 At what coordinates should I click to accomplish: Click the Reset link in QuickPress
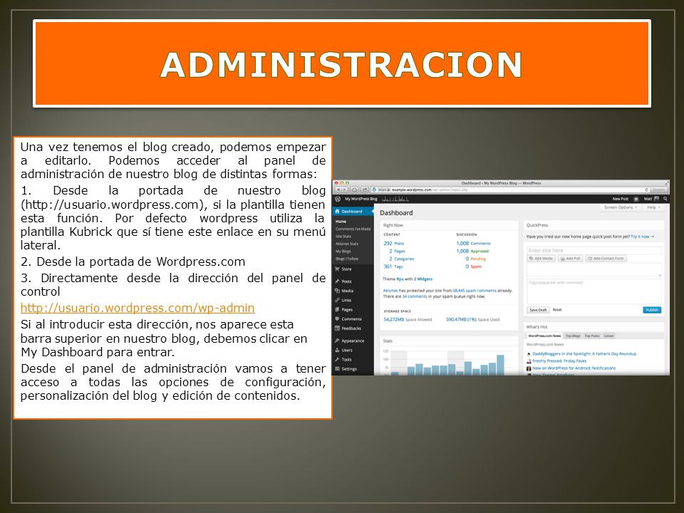pos(557,310)
